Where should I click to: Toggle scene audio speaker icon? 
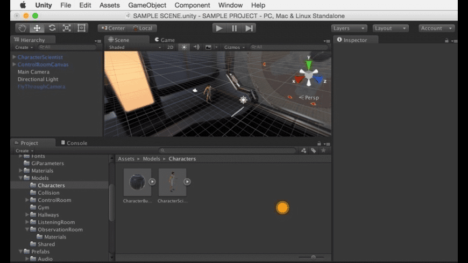pyautogui.click(x=196, y=47)
